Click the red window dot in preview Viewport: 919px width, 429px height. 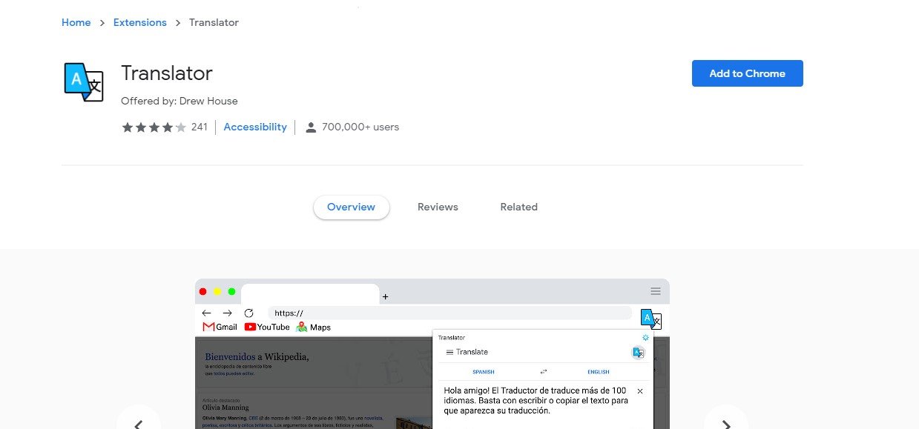click(203, 292)
